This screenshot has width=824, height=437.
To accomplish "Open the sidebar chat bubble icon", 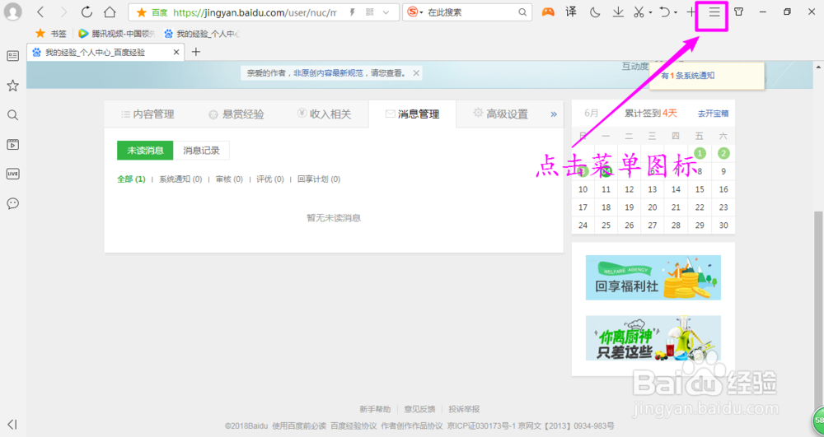I will pos(12,203).
